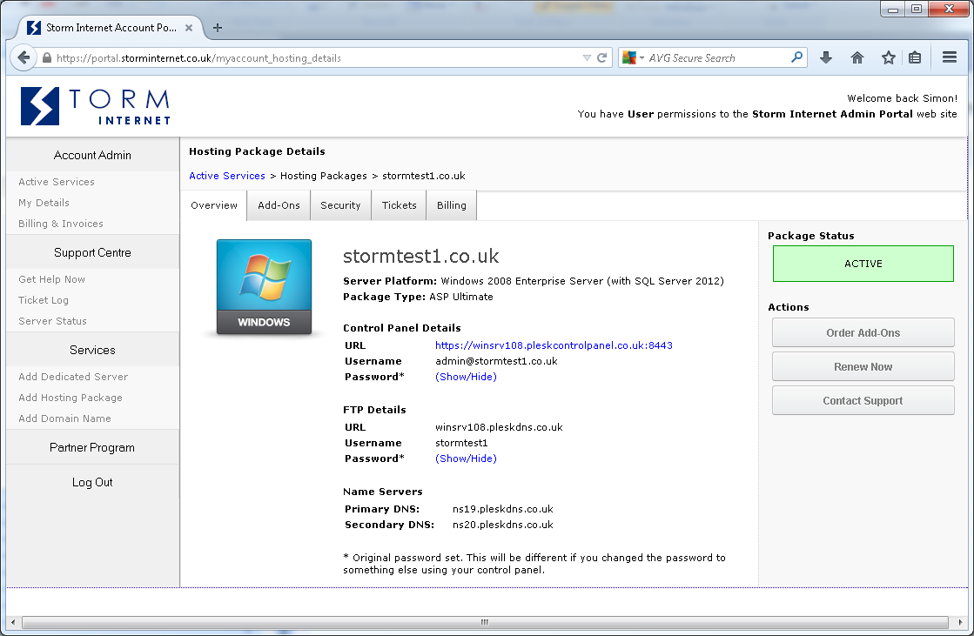Click the Home icon in the toolbar
This screenshot has height=636, width=974.
click(856, 57)
